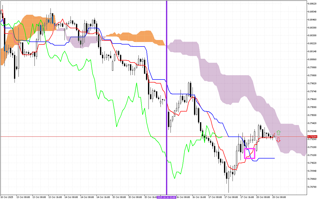Click the green up arrow marker
Image resolution: width=320 pixels, height=200 pixels.
pos(278,132)
